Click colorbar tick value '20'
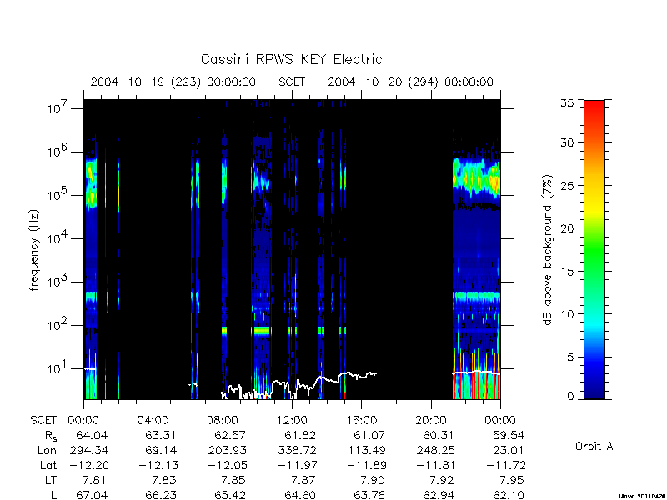Viewport: 667px width, 500px height. click(567, 227)
